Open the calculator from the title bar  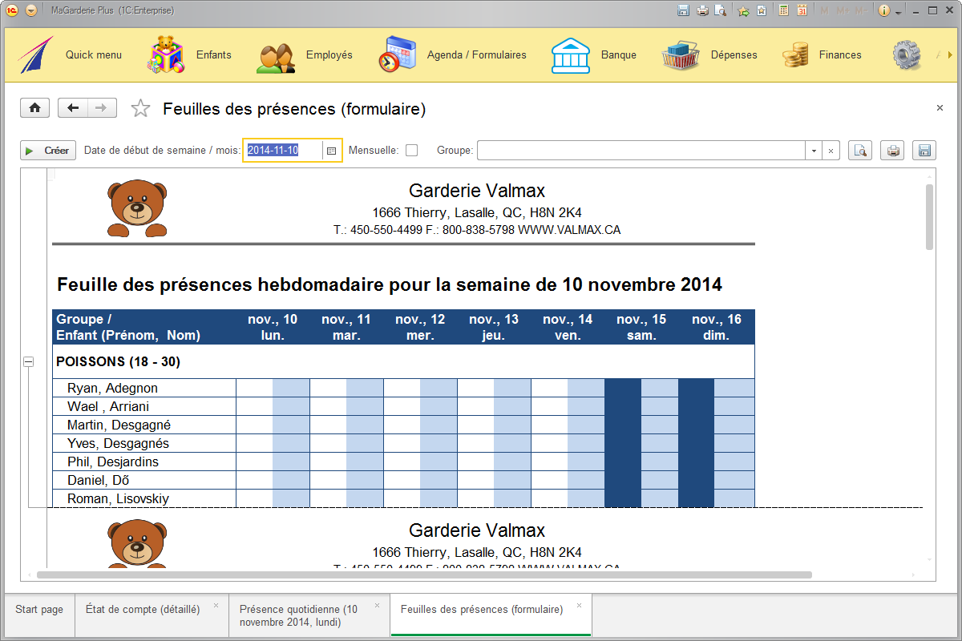pyautogui.click(x=783, y=10)
